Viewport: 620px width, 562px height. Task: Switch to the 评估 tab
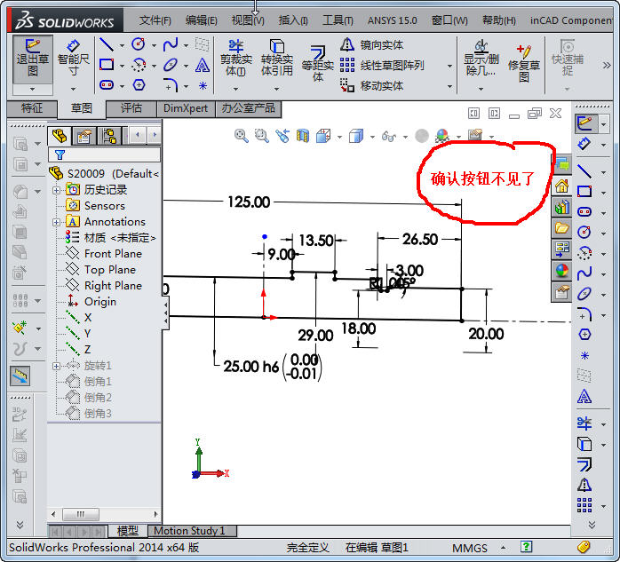click(131, 108)
